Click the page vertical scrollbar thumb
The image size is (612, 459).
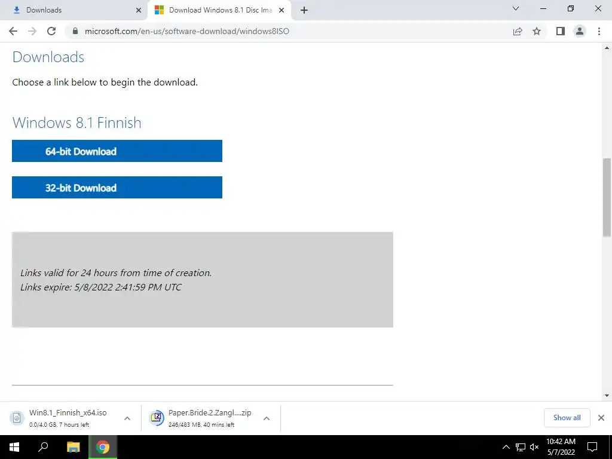[x=607, y=197]
